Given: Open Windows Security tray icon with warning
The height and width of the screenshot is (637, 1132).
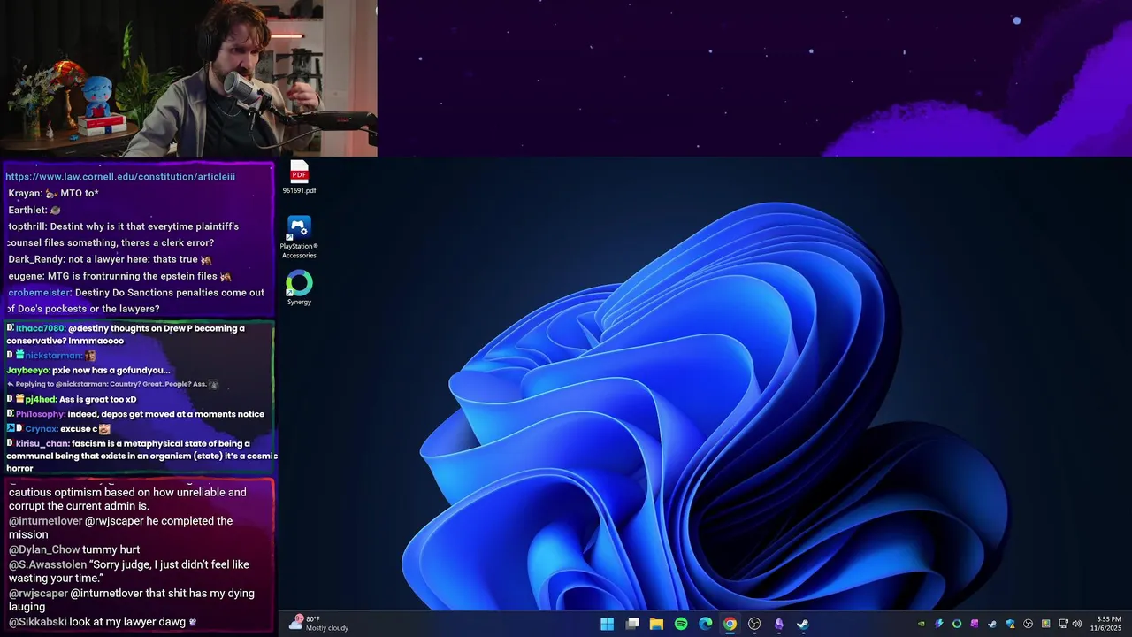Looking at the screenshot, I should (x=1011, y=624).
